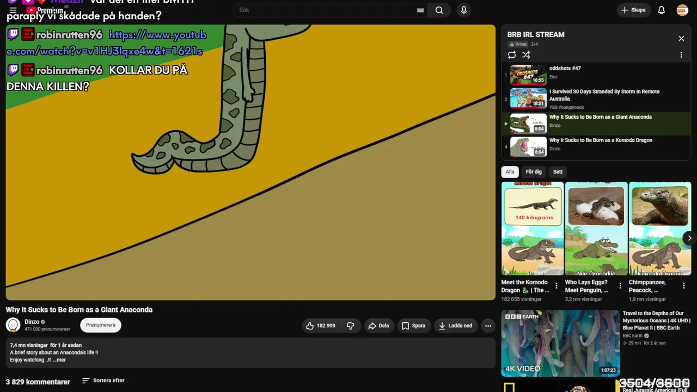Image resolution: width=697 pixels, height=392 pixels.
Task: Click the Dela share button
Action: [x=378, y=326]
